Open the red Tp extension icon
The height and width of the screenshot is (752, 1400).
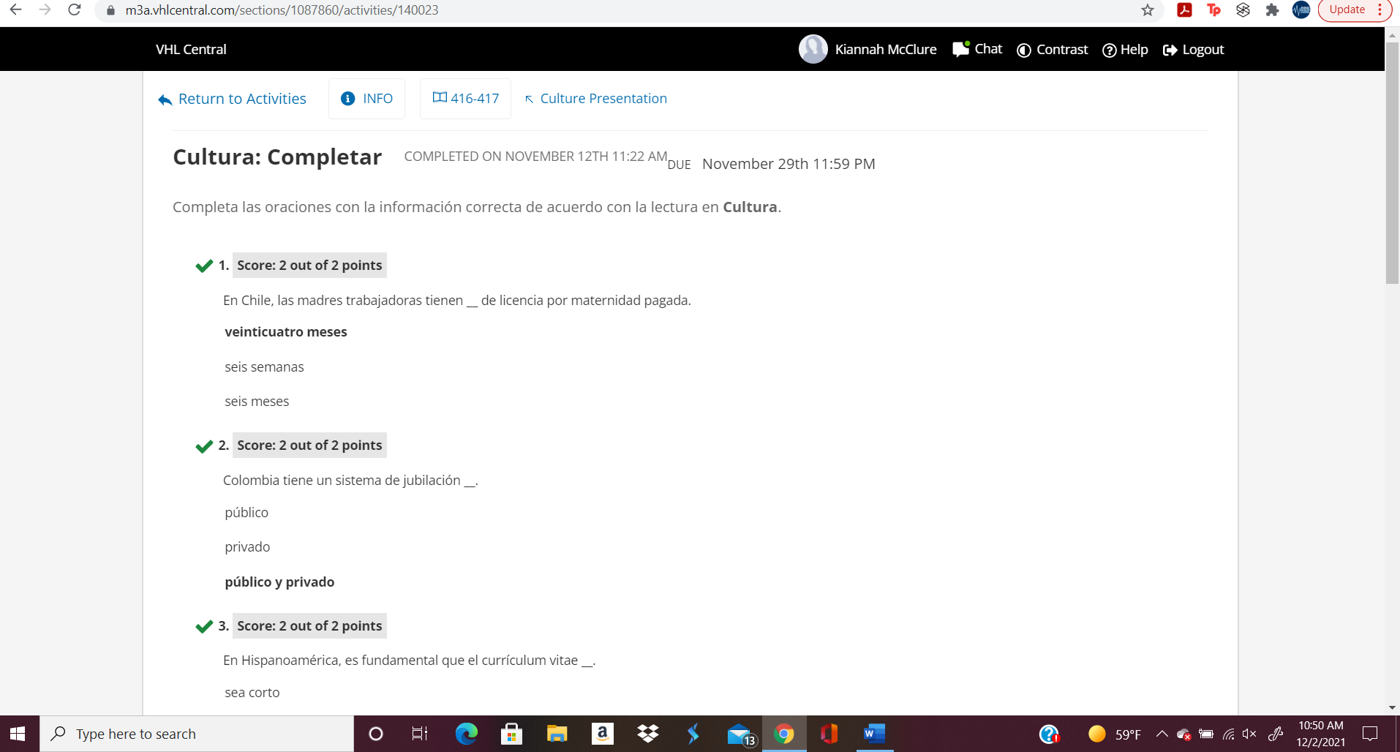click(x=1213, y=10)
